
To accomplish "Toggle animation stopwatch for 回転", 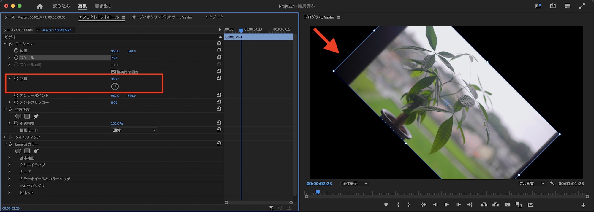I will pyautogui.click(x=16, y=79).
